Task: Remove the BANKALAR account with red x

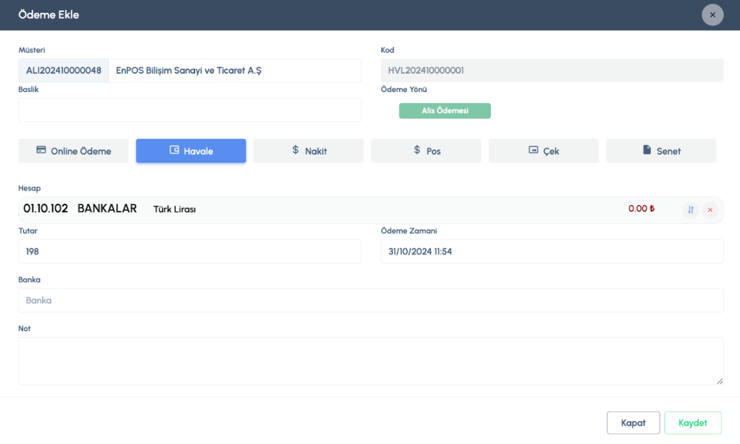Action: (x=710, y=210)
